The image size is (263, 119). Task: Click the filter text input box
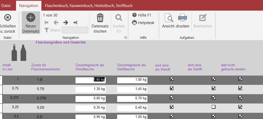(75, 30)
